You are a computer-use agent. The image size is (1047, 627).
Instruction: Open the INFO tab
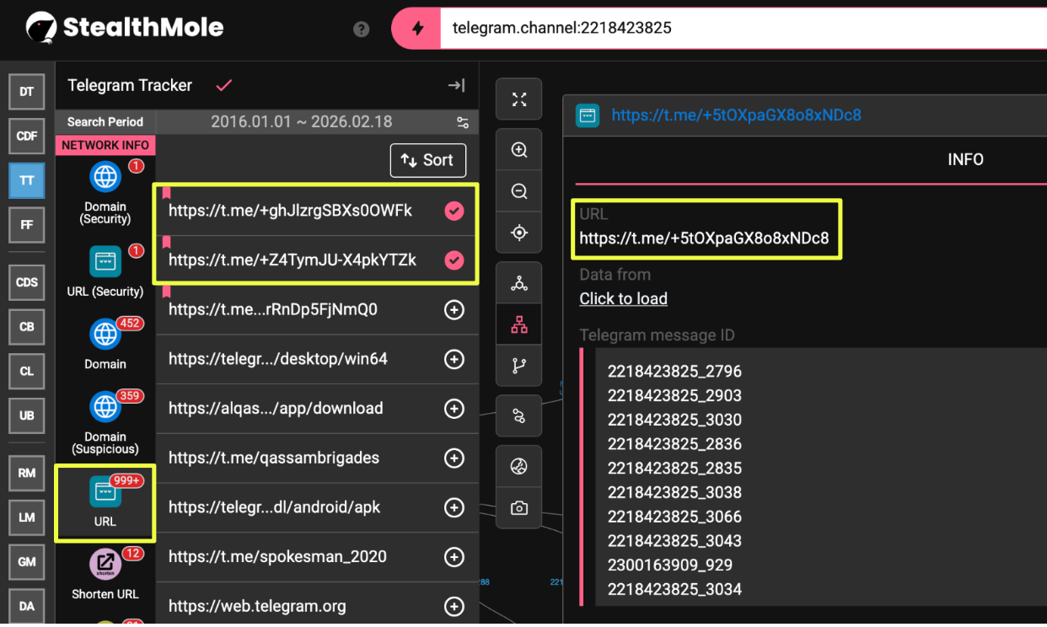(x=965, y=159)
